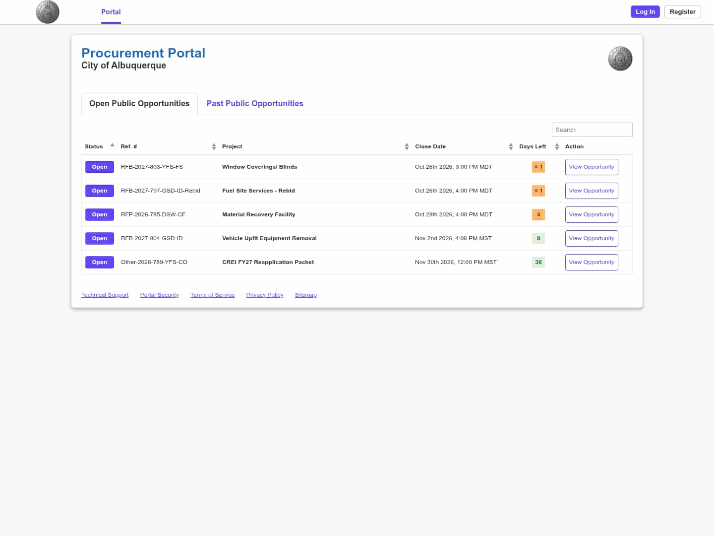Click Open status badge for Fuel Site Services

(100, 191)
